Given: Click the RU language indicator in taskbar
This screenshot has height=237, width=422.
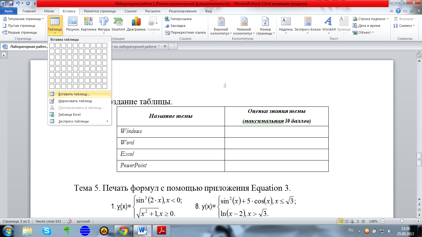Looking at the screenshot, I should coord(351,230).
